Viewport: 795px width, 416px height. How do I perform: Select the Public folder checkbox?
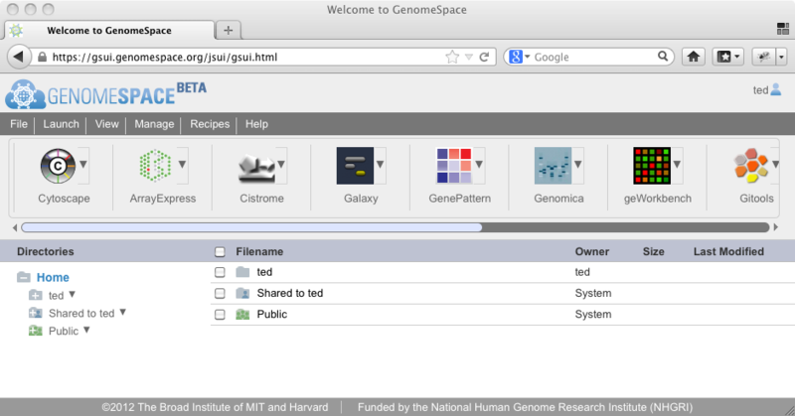(221, 315)
